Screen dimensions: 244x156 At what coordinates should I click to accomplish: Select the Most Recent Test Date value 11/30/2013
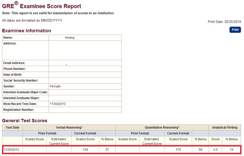point(58,104)
